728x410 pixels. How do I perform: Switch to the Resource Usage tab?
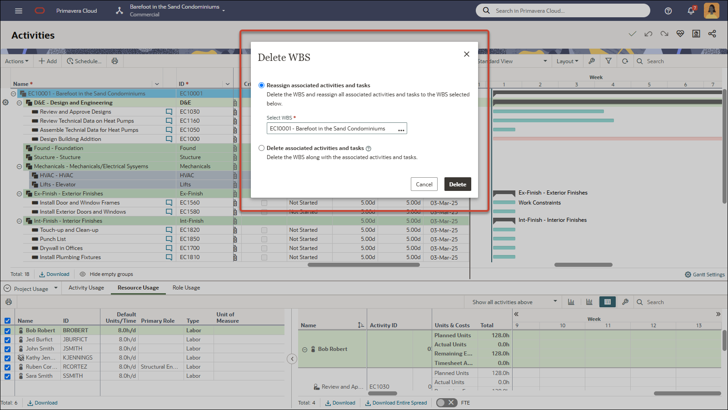coord(138,288)
